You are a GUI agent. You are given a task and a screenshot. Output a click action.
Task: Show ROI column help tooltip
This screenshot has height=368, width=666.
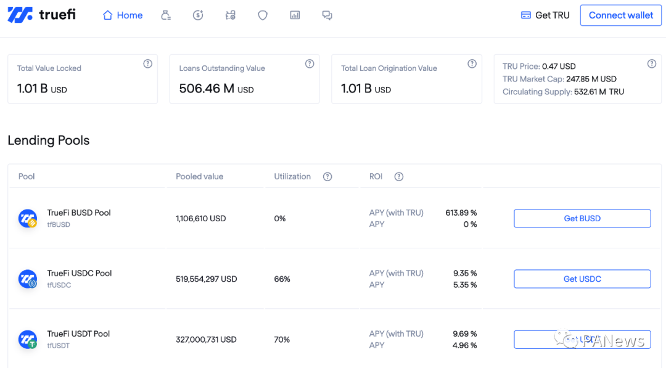point(399,176)
